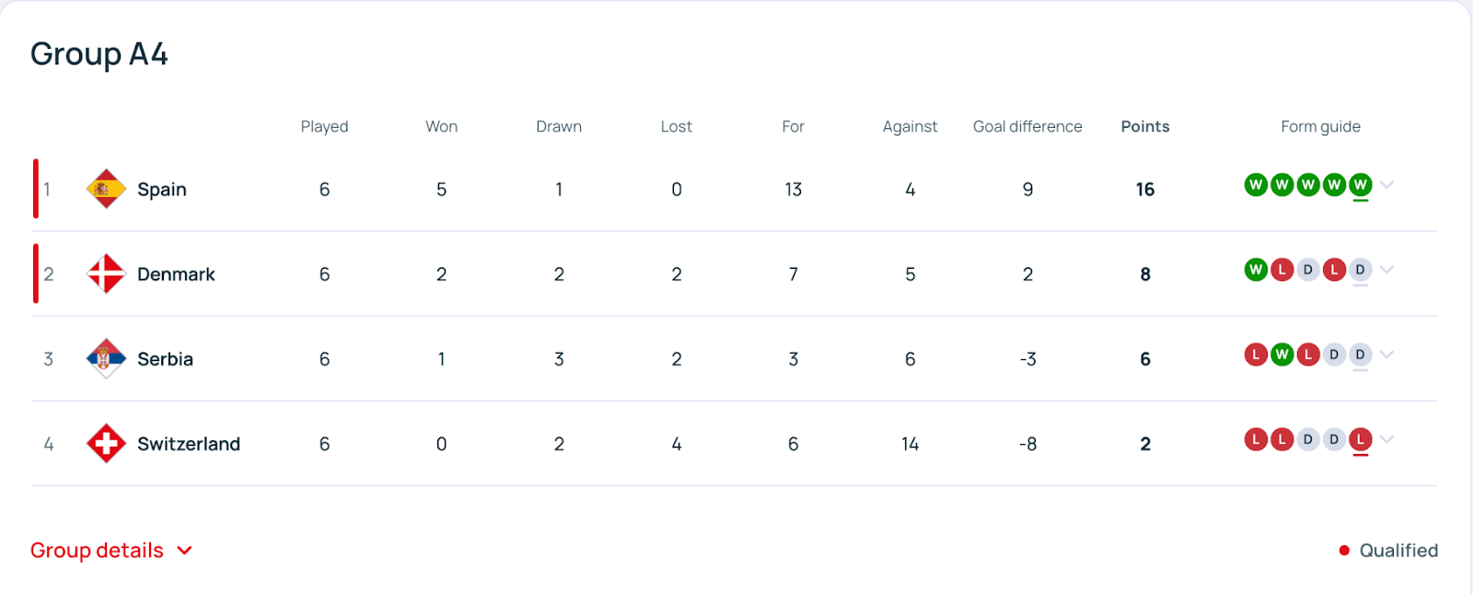1473x594 pixels.
Task: Open the Group details dropdown
Action: pyautogui.click(x=111, y=551)
